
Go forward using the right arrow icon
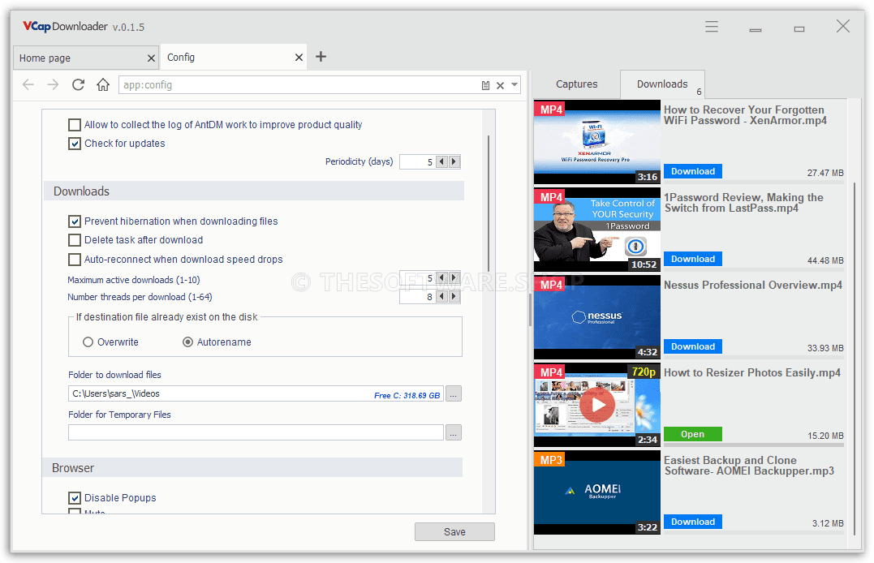(x=53, y=84)
